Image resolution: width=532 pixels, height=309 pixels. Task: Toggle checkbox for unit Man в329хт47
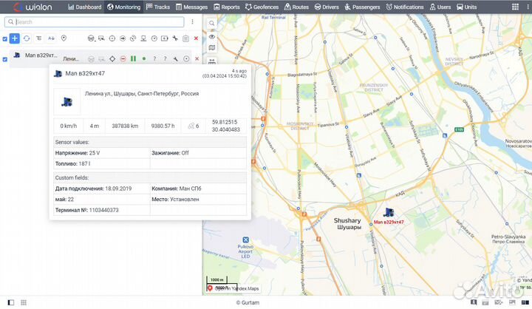[x=4, y=59]
